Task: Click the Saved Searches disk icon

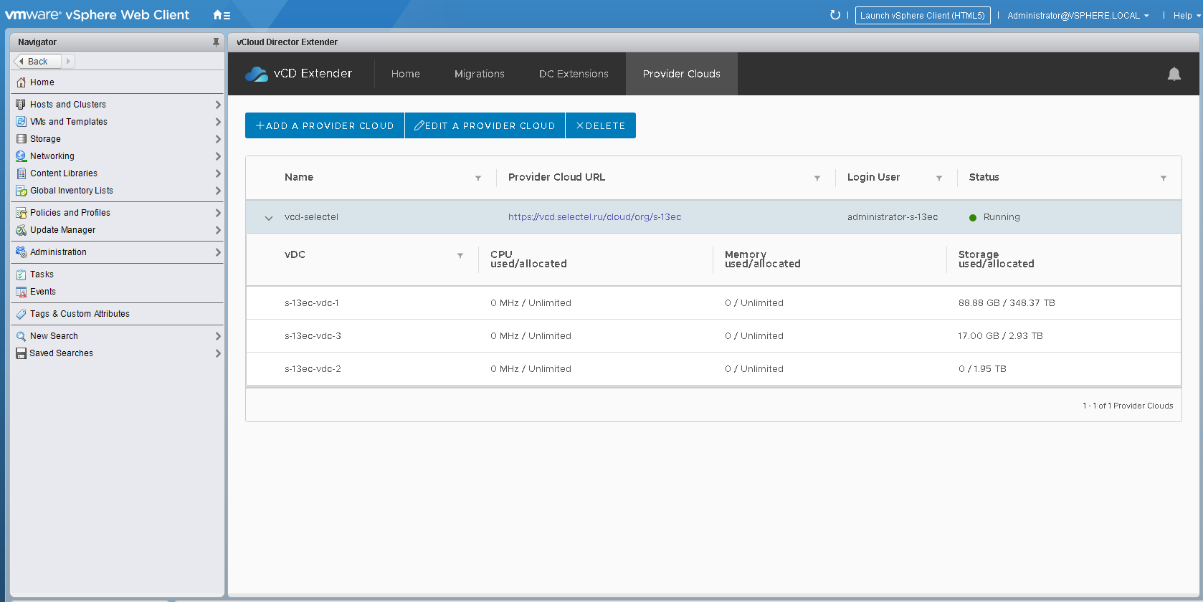Action: tap(22, 353)
